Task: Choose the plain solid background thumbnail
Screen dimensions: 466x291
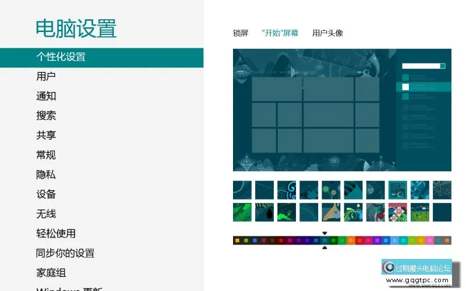Action: click(x=442, y=212)
